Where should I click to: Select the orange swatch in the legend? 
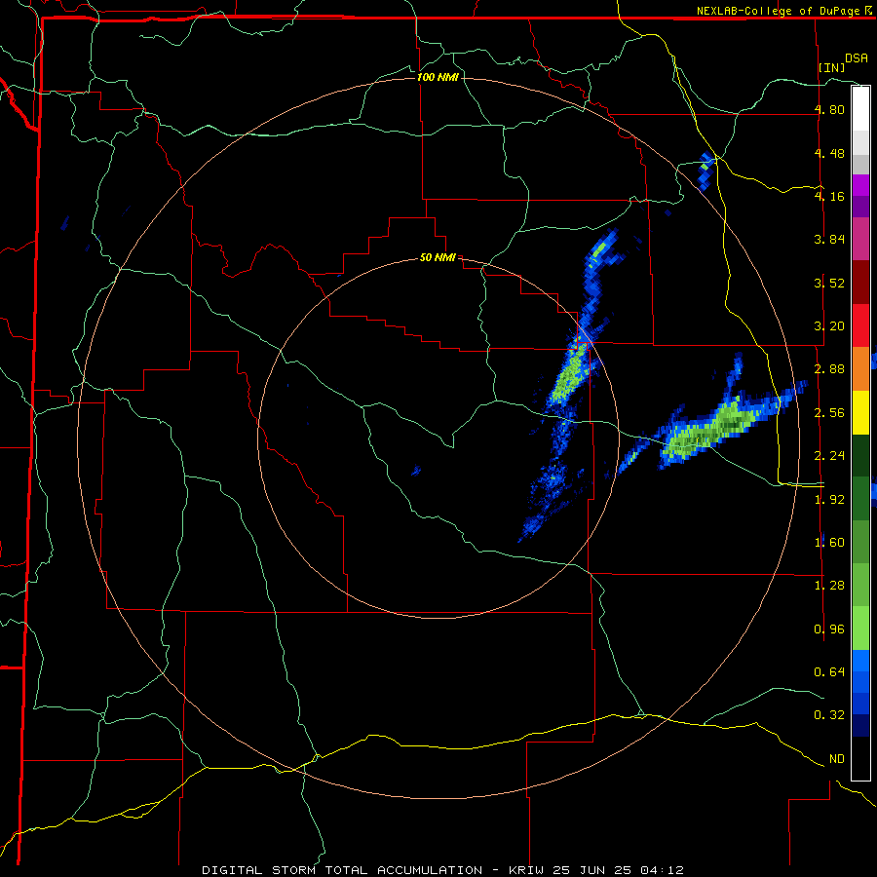coord(860,369)
